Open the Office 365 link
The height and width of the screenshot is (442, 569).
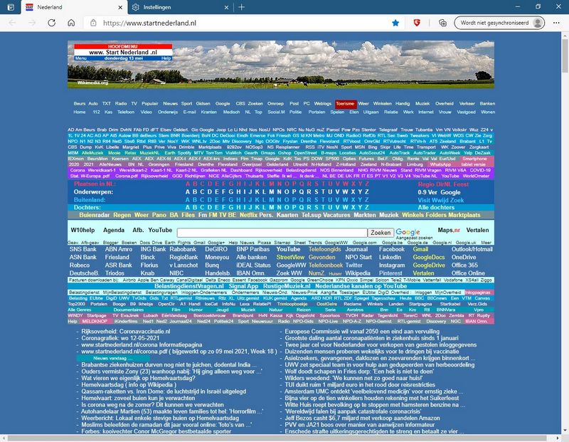click(464, 265)
